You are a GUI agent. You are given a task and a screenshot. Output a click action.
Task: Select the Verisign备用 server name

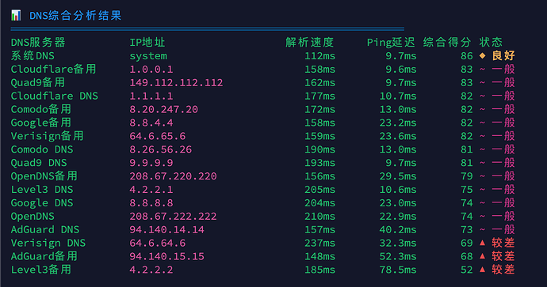[x=48, y=136]
